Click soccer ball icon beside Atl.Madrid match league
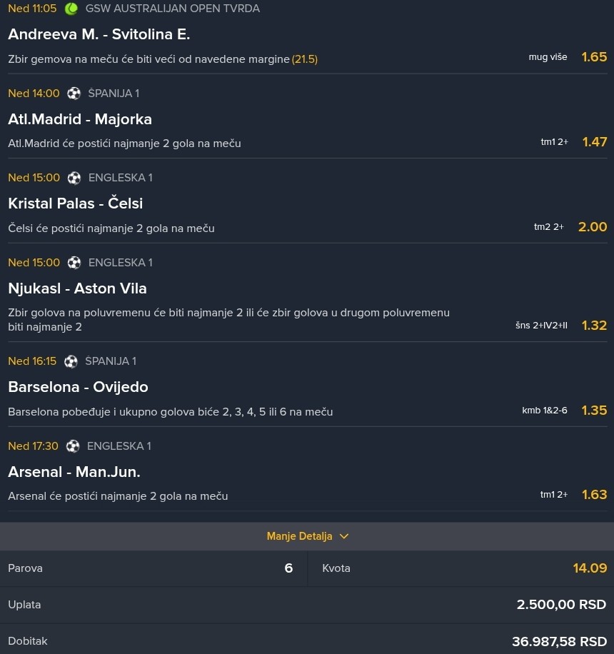The width and height of the screenshot is (614, 654). (x=74, y=94)
